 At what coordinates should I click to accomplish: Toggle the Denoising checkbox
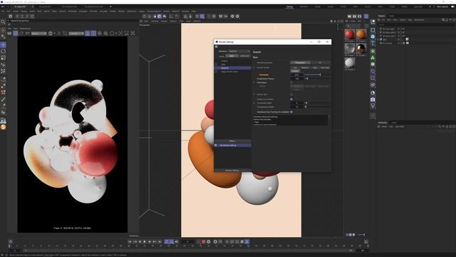tap(291, 83)
